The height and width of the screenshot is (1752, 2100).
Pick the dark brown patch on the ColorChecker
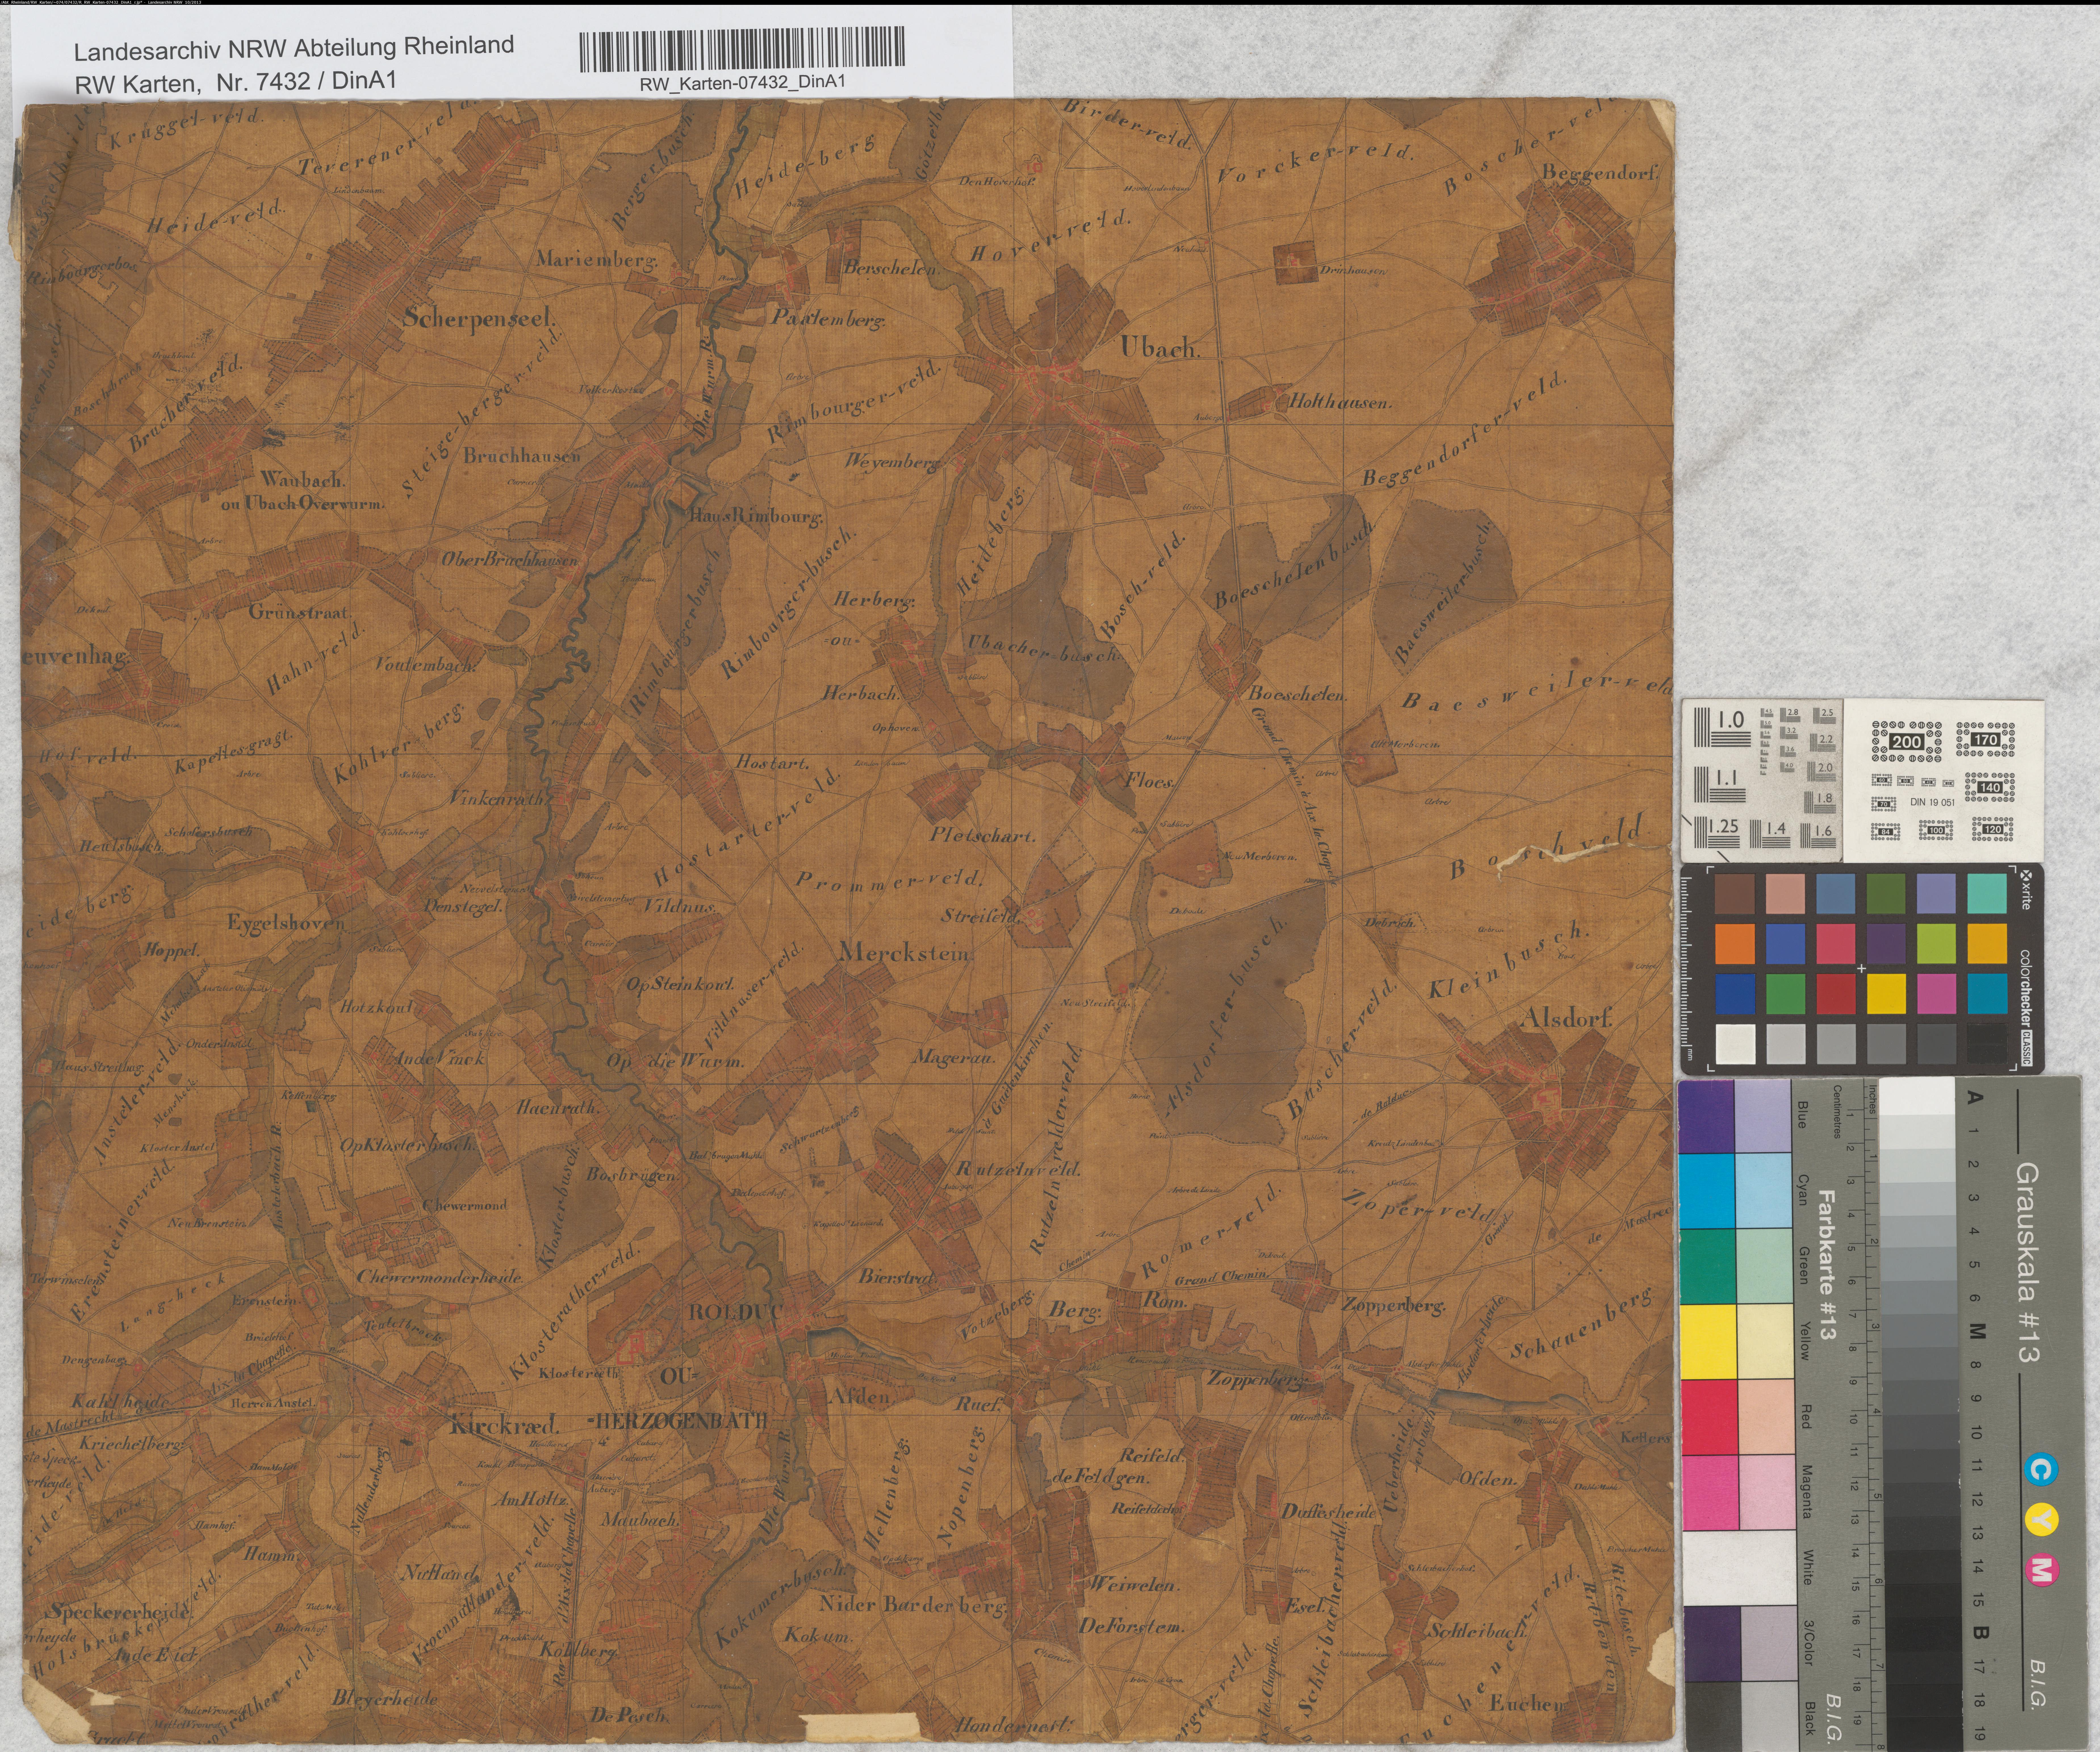coord(1735,893)
